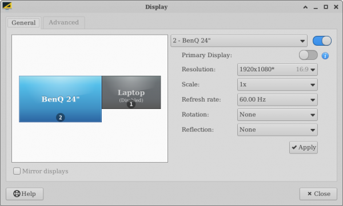Open the Rotation dropdown

[x=277, y=115]
